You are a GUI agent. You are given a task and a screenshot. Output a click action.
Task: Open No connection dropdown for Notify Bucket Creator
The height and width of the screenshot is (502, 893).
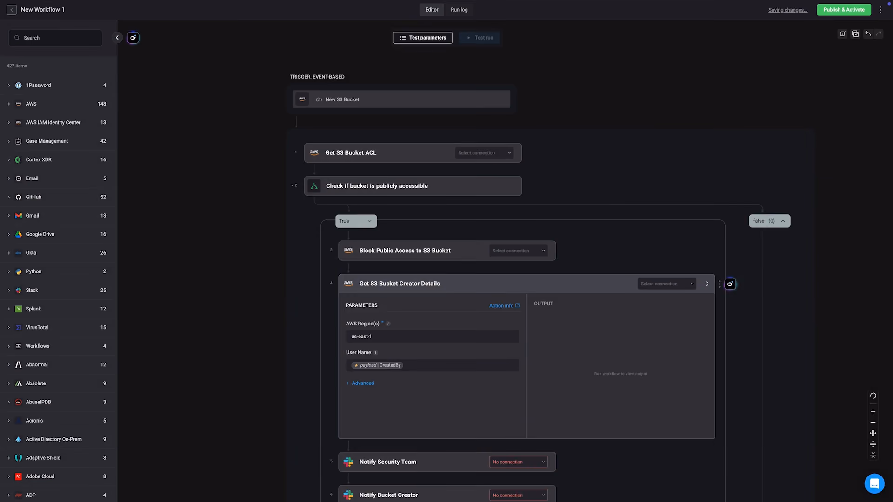coord(519,495)
